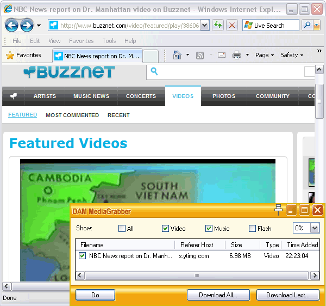Go to COMMUNITY in Buzznet navigation

point(273,96)
